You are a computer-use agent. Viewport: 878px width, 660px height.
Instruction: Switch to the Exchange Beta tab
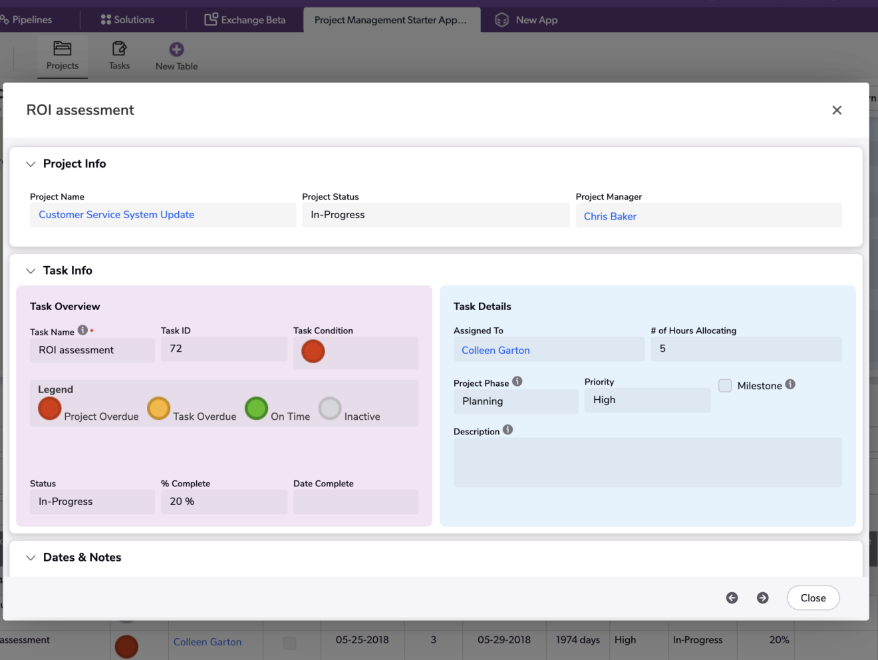(x=245, y=20)
